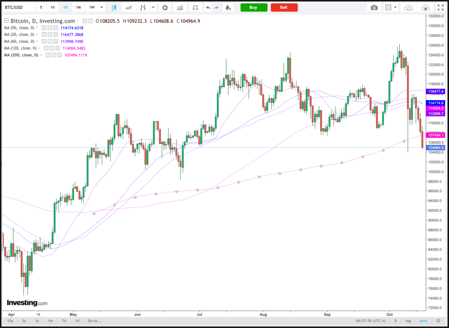This screenshot has width=449, height=328.
Task: Open the Bitcoin series format gear
Action: point(91,21)
